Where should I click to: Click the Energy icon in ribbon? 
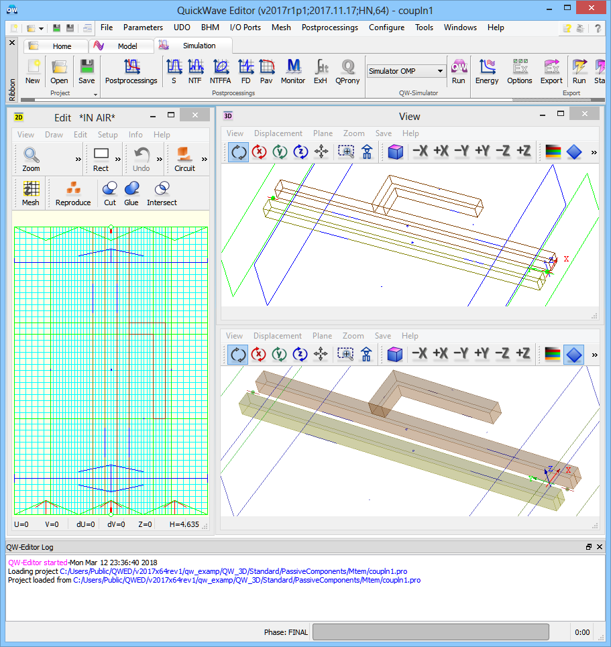[486, 71]
